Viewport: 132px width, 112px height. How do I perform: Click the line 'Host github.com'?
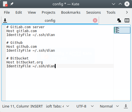point(22,47)
